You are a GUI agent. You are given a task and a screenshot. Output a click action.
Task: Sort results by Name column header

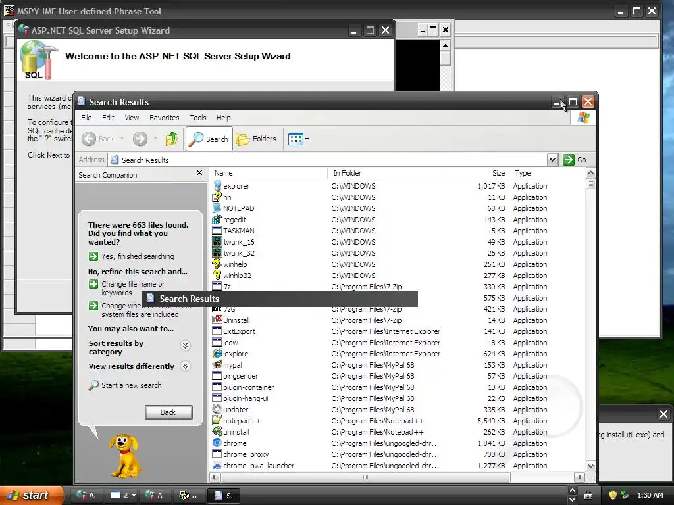[269, 173]
